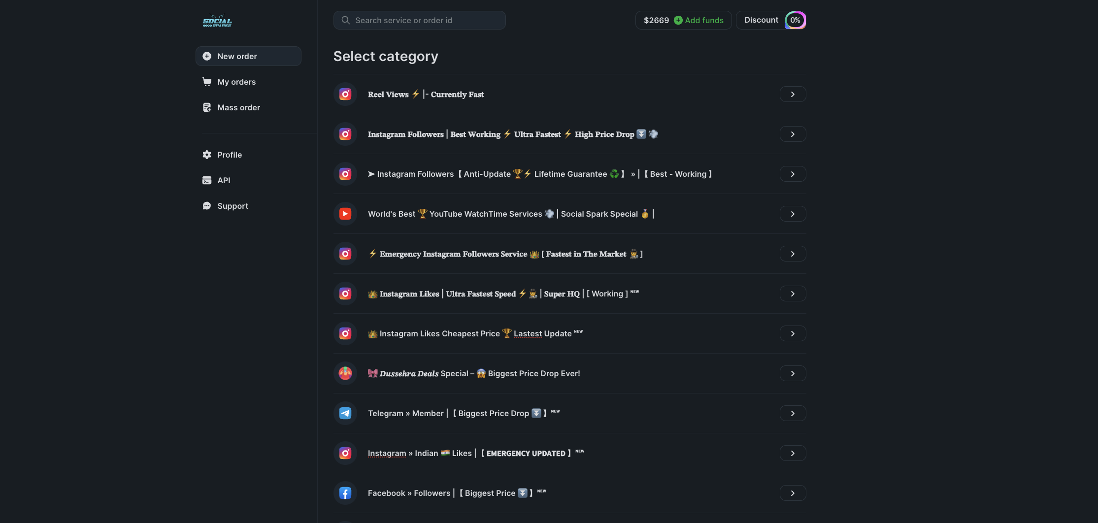Open Instagram Followers Anti-Update Lifetime Guarantee category

pos(539,174)
